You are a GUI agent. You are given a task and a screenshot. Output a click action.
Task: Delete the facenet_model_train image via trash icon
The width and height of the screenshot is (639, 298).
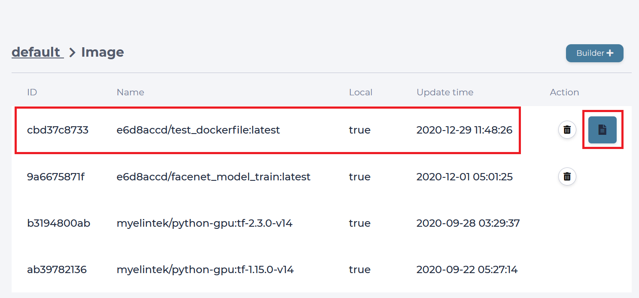pos(567,176)
